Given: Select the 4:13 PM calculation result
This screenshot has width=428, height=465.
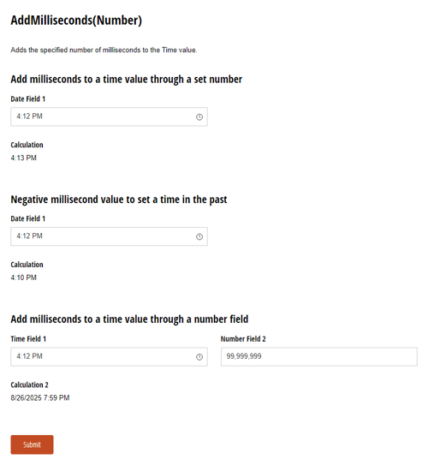Looking at the screenshot, I should pyautogui.click(x=24, y=158).
